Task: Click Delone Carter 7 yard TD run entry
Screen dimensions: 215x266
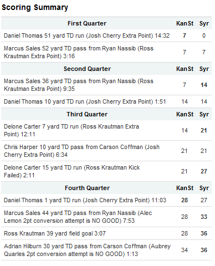Action: [x=106, y=130]
